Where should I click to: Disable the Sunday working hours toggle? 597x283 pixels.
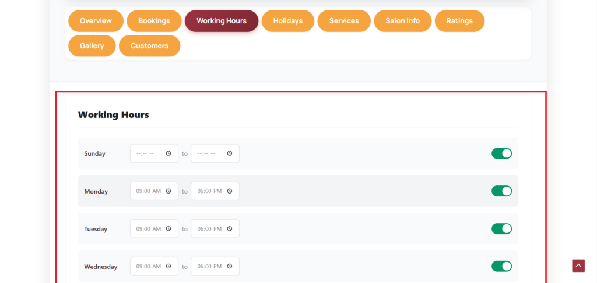click(501, 153)
